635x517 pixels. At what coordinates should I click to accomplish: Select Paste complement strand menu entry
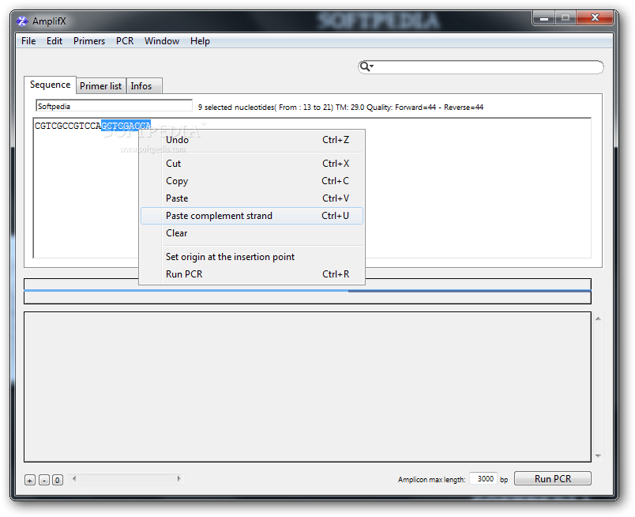pyautogui.click(x=251, y=216)
